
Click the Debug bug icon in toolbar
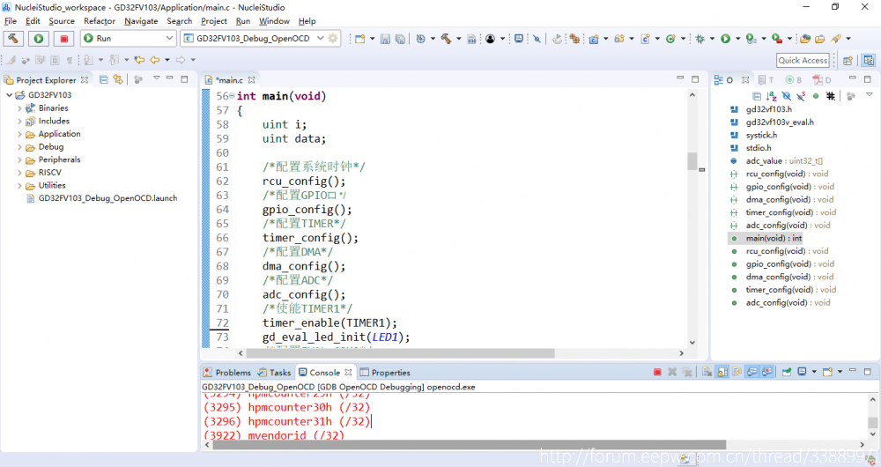(700, 39)
